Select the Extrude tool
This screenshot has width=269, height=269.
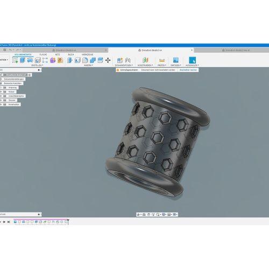23,60
